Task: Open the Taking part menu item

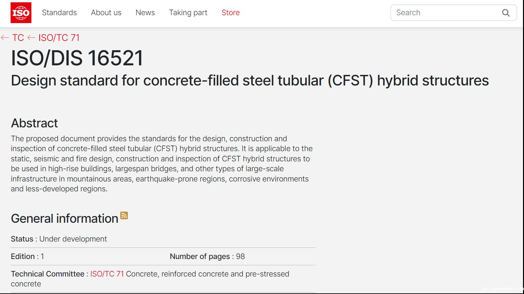Action: click(188, 13)
